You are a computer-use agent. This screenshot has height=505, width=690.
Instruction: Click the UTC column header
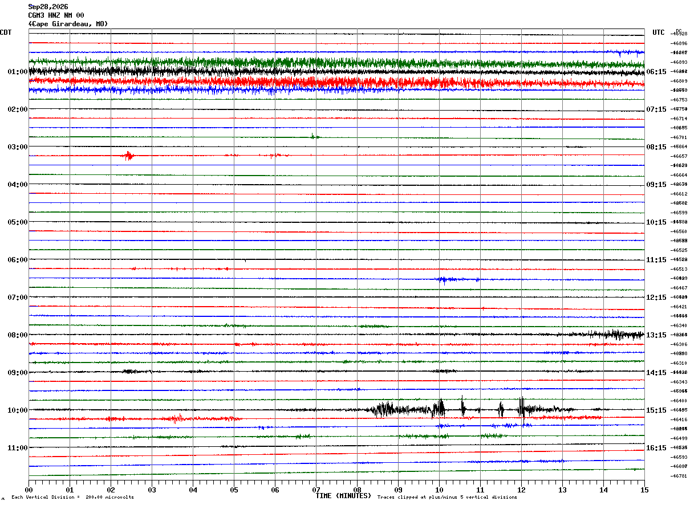659,32
